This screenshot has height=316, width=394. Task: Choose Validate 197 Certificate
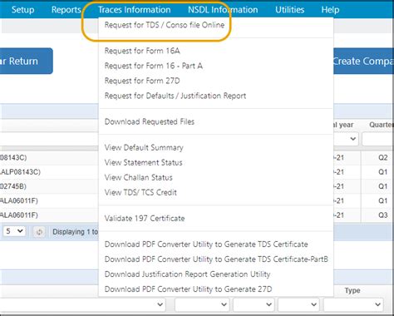(x=145, y=219)
